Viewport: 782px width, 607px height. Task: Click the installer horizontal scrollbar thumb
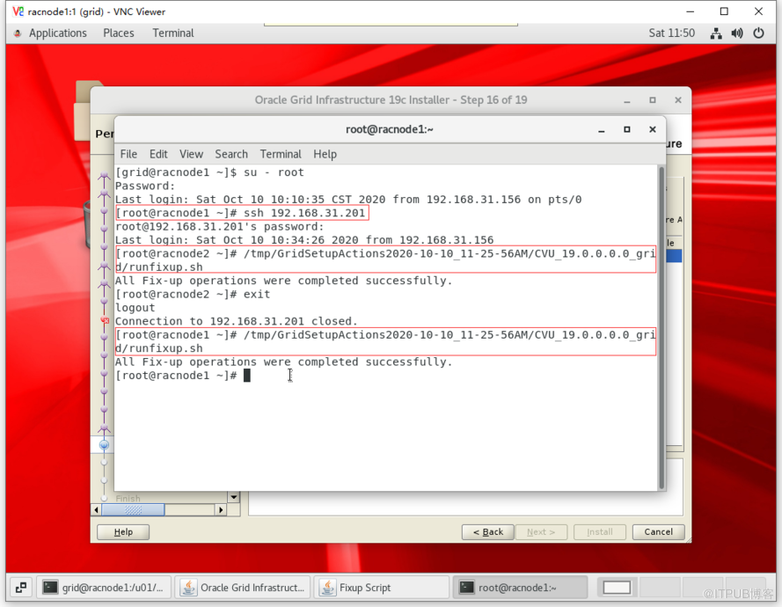click(x=133, y=509)
